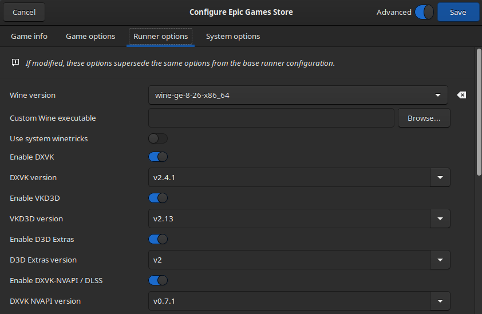Screen dimensions: 482x314
Task: Click the Configure Epic Games Store title
Action: [241, 12]
